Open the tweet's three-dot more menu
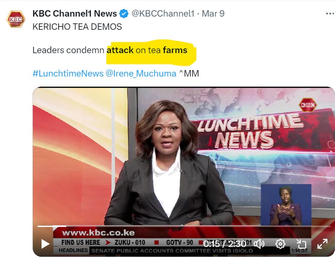The height and width of the screenshot is (258, 335). (330, 14)
